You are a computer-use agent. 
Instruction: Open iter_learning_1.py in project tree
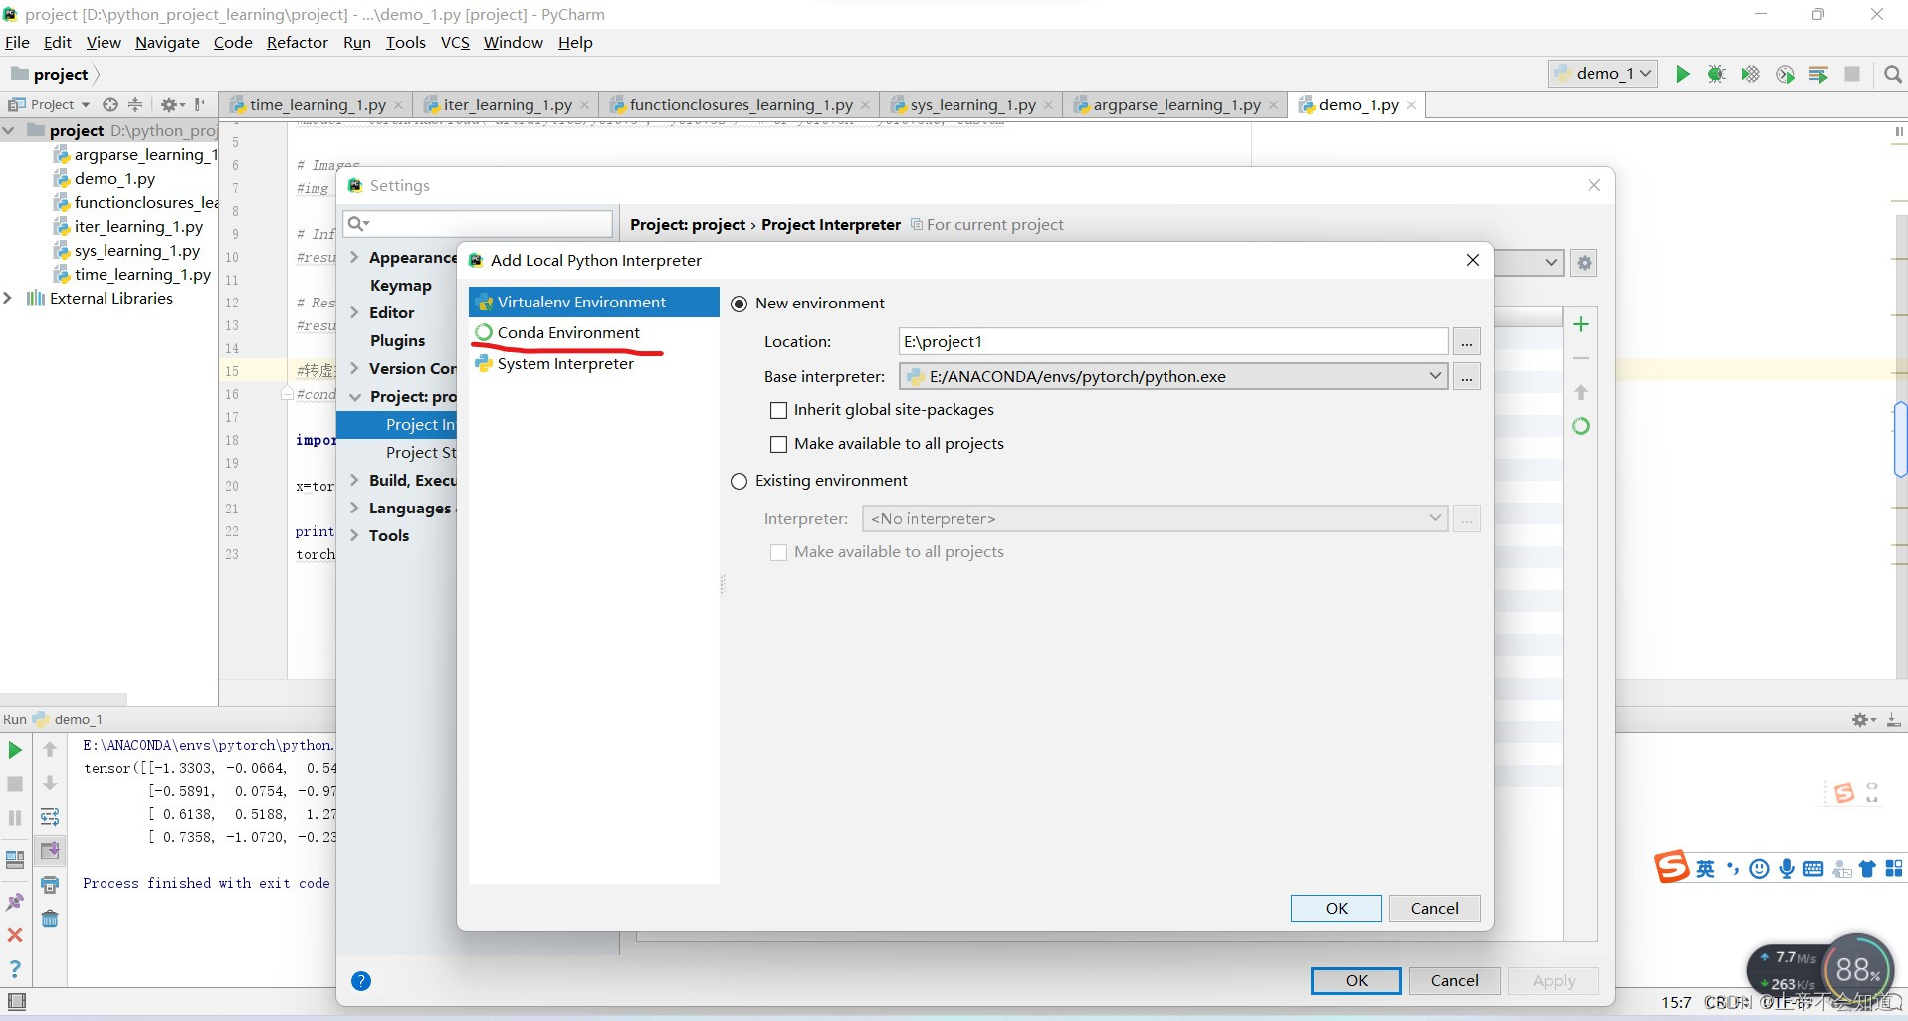[x=138, y=226]
